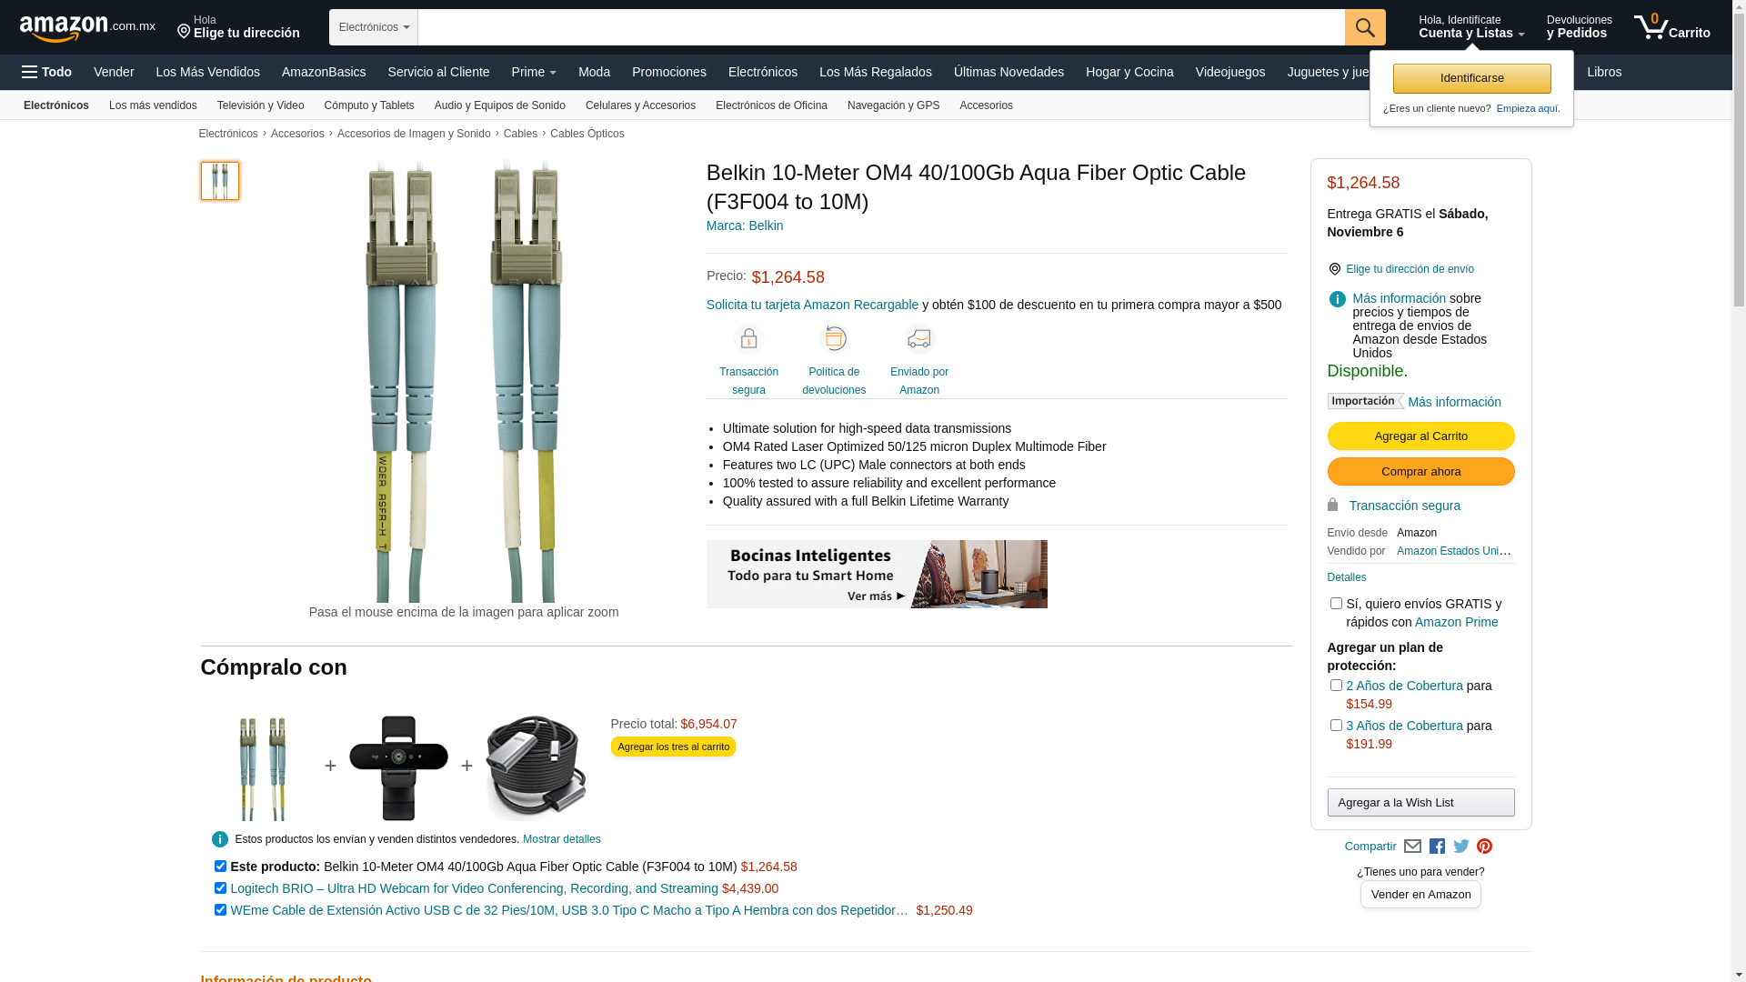
Task: Check the free Amazon Prime shipping box
Action: coord(1336,604)
